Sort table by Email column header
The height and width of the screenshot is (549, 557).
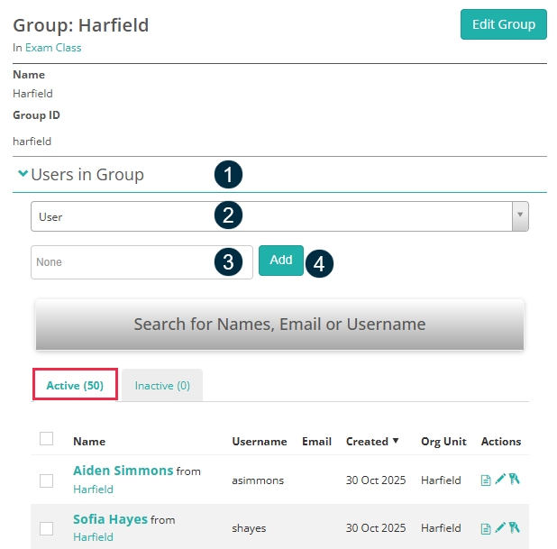tap(316, 442)
